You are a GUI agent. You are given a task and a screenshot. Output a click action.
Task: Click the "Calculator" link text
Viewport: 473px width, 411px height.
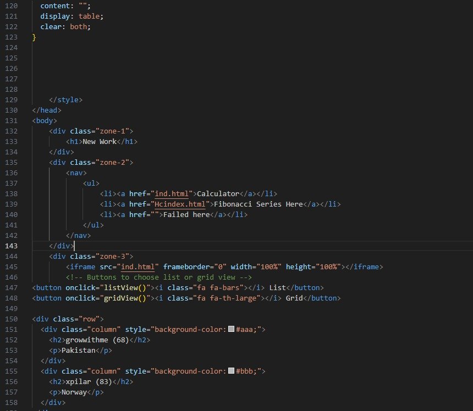[218, 194]
